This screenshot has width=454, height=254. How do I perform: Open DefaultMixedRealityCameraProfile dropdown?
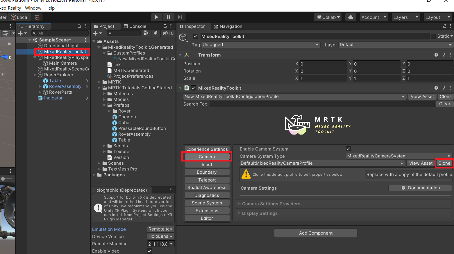(322, 163)
